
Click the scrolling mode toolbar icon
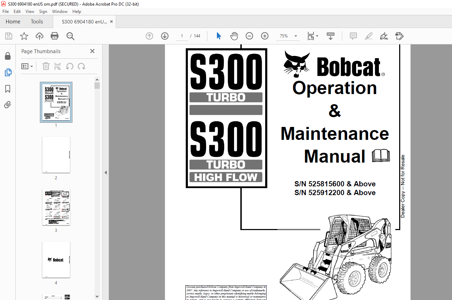331,36
